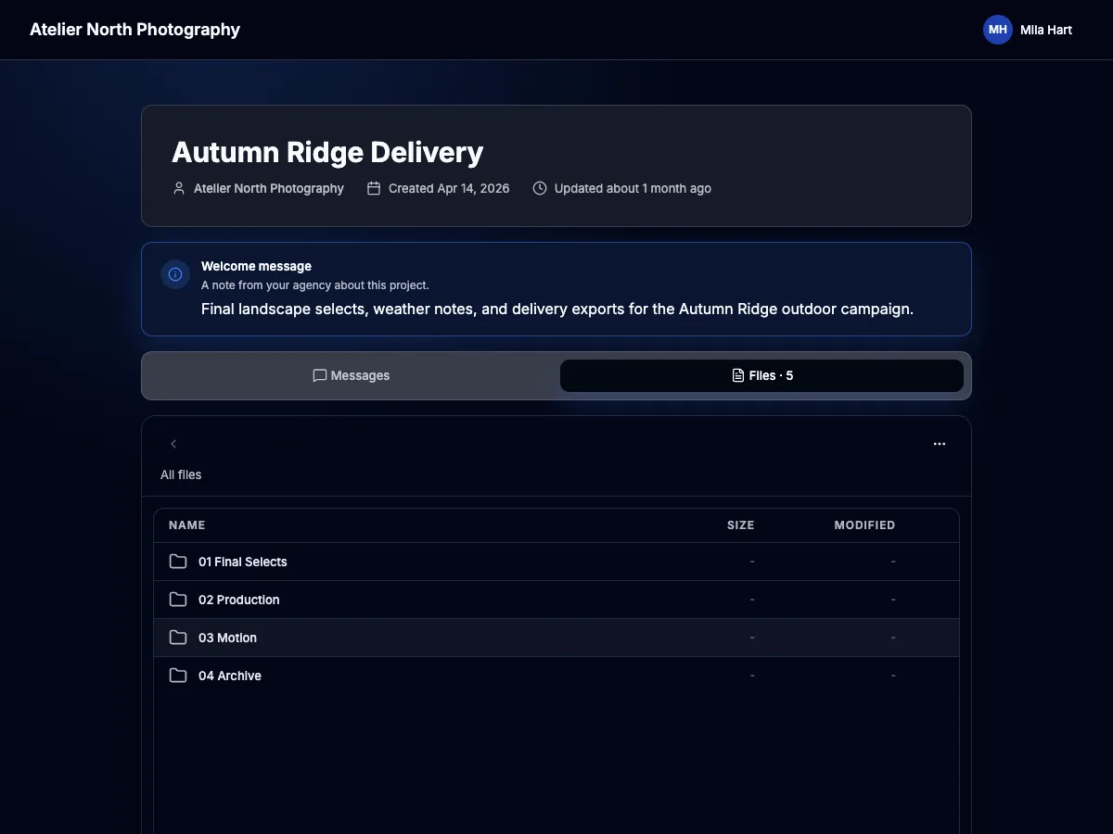Open the 04 Archive folder
The image size is (1113, 834).
click(556, 676)
